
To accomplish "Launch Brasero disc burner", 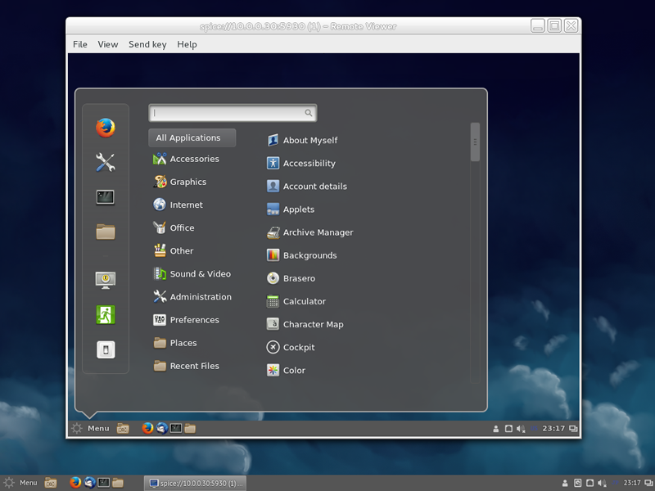I will [291, 278].
